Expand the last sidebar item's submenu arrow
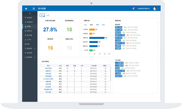 [x=35, y=57]
